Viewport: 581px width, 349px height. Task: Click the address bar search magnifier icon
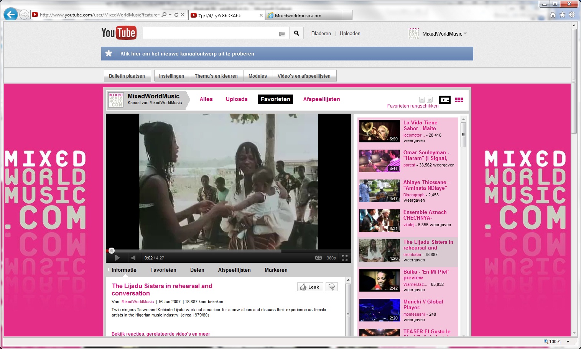(164, 15)
